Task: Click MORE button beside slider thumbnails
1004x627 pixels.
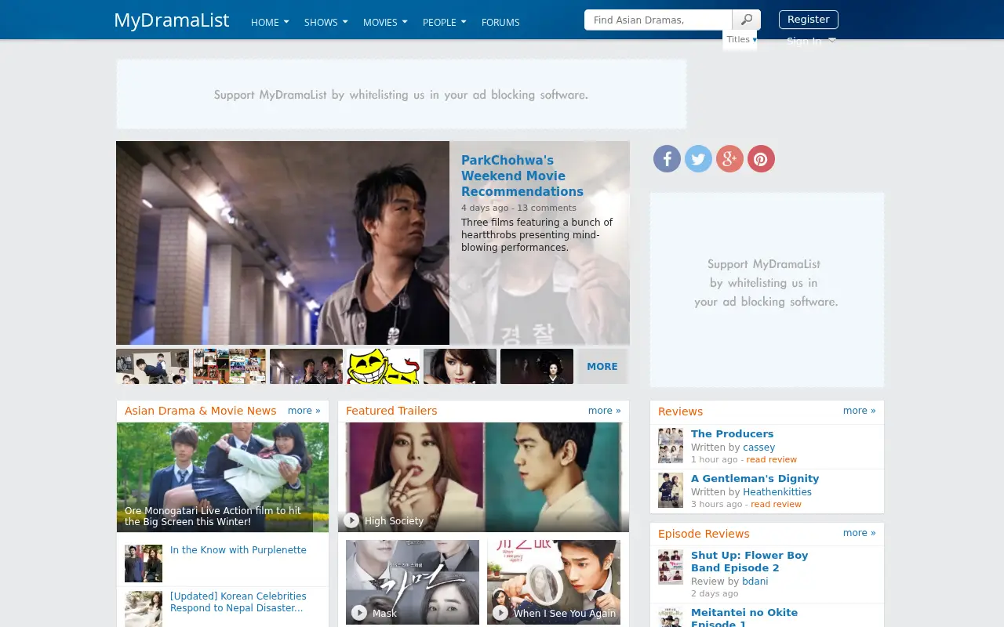Action: point(602,366)
